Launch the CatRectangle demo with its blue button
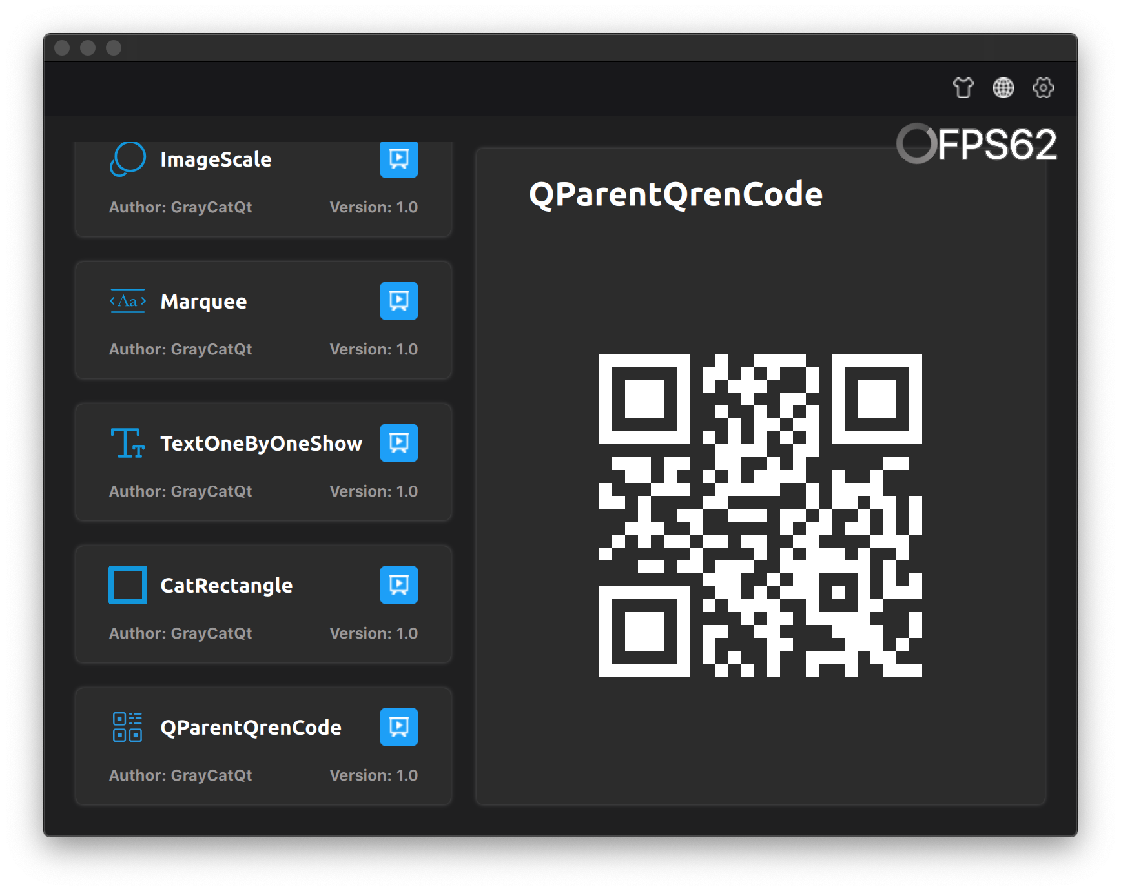The width and height of the screenshot is (1121, 891). (399, 585)
